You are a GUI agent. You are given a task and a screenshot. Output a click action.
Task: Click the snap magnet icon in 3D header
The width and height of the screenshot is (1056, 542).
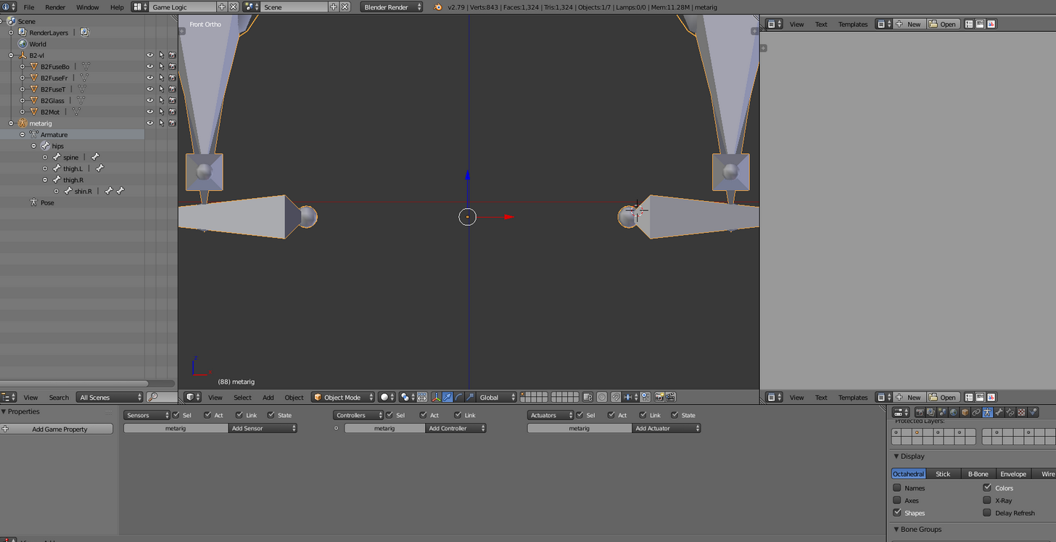pyautogui.click(x=615, y=397)
